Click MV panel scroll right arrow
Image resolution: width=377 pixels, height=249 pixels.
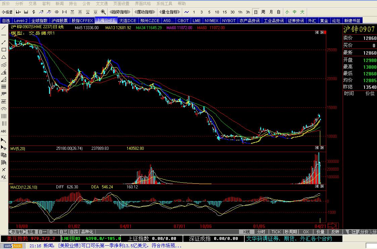pyautogui.click(x=322, y=148)
